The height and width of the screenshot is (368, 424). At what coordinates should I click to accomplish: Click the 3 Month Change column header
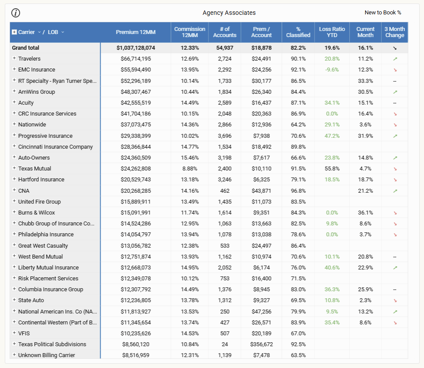click(x=394, y=32)
